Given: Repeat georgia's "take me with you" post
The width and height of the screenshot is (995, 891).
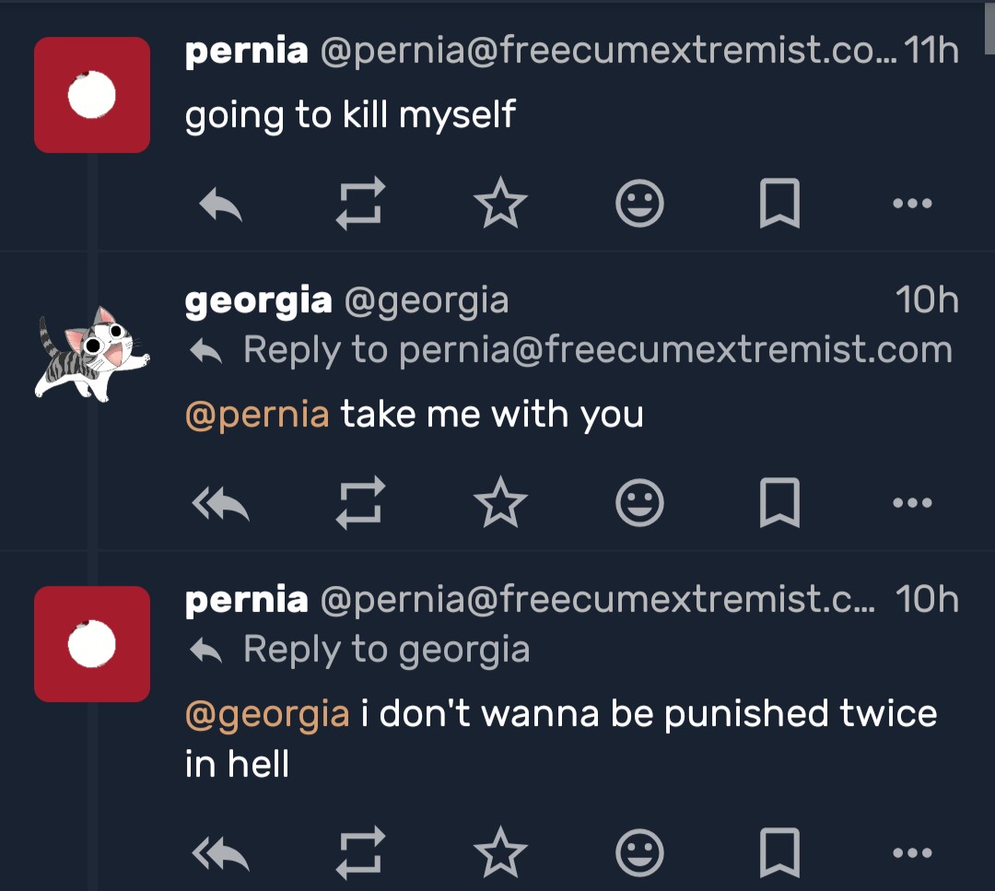Looking at the screenshot, I should tap(358, 503).
